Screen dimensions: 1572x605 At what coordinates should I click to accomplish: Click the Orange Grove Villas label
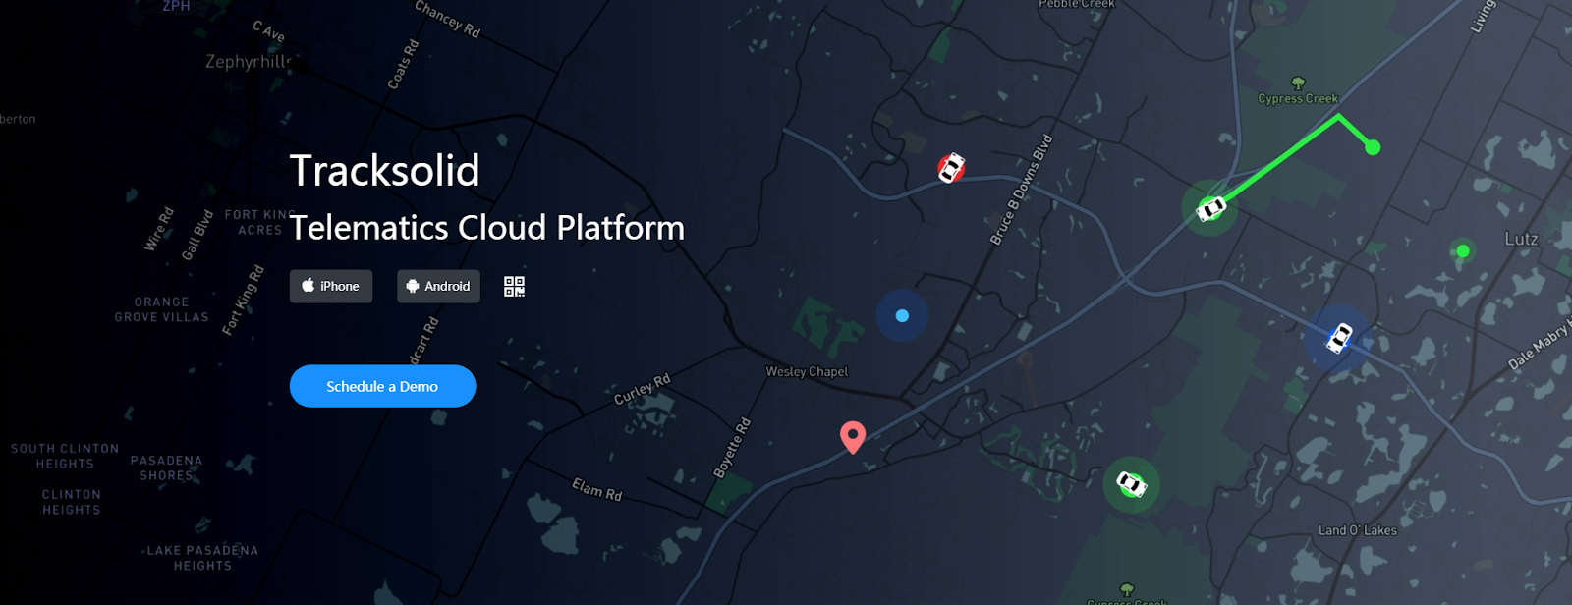pos(162,309)
